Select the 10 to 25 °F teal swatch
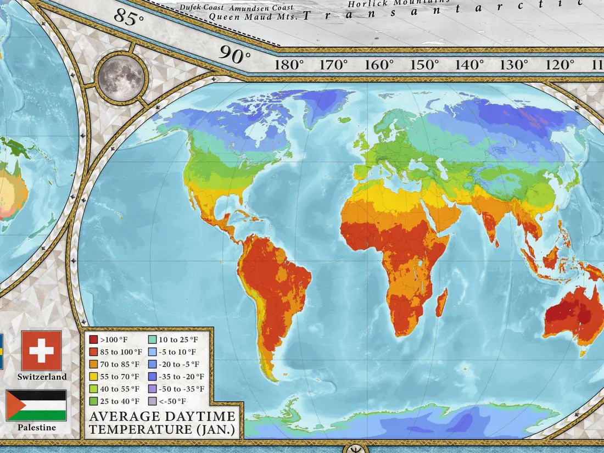The width and height of the screenshot is (604, 453). (152, 339)
